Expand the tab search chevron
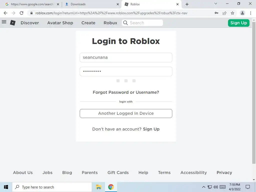 click(x=216, y=3)
